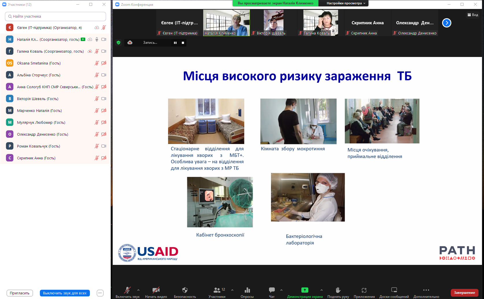Open the Участники participants icon
Screen dimensions: 484x299
click(x=217, y=290)
